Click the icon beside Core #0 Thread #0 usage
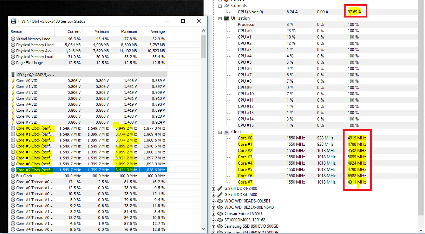 pyautogui.click(x=13, y=182)
